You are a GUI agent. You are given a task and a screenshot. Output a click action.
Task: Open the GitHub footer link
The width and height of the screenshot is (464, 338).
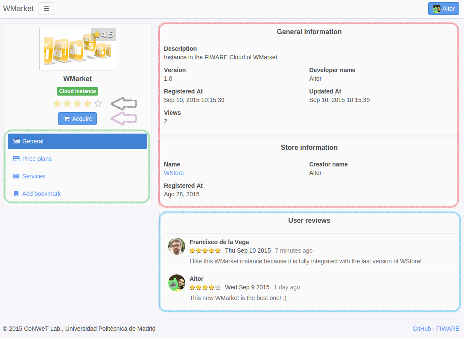point(422,329)
